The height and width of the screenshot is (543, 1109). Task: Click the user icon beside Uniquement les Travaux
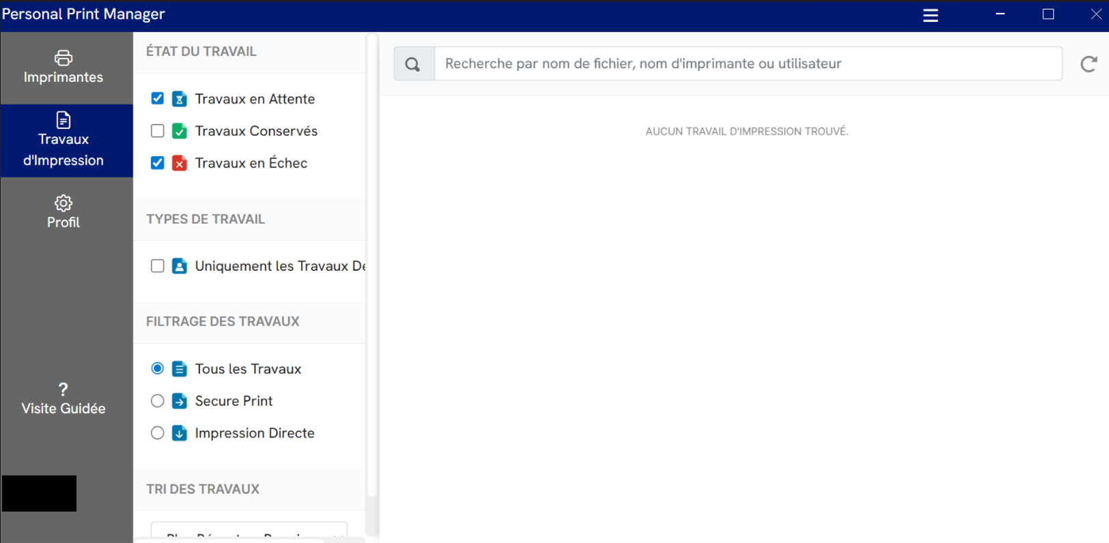[180, 266]
